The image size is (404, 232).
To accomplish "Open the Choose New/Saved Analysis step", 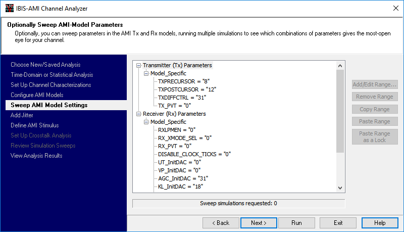I will click(45, 65).
